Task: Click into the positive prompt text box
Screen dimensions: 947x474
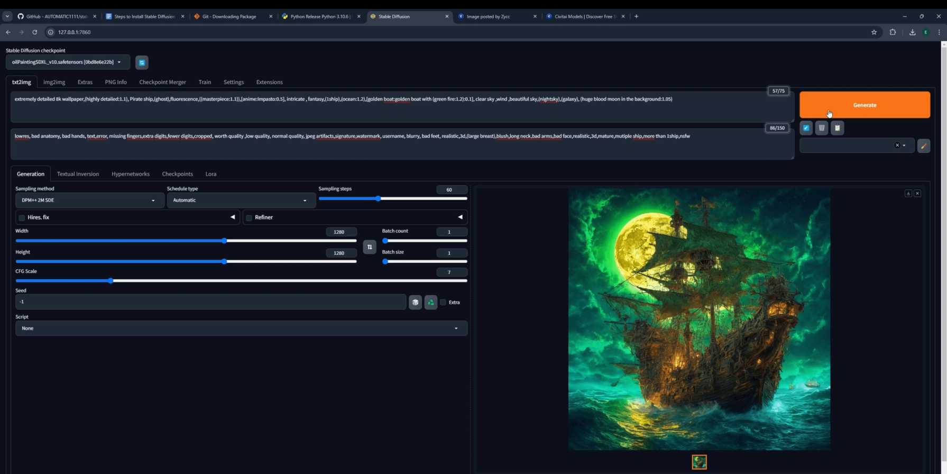Action: [x=402, y=107]
